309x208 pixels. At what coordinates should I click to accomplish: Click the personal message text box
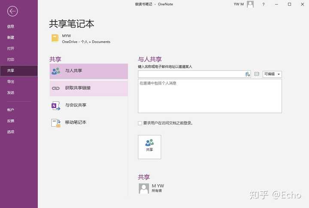point(210,96)
